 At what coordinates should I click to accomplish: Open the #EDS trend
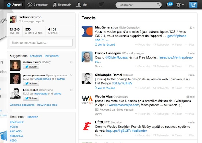click(x=13, y=140)
